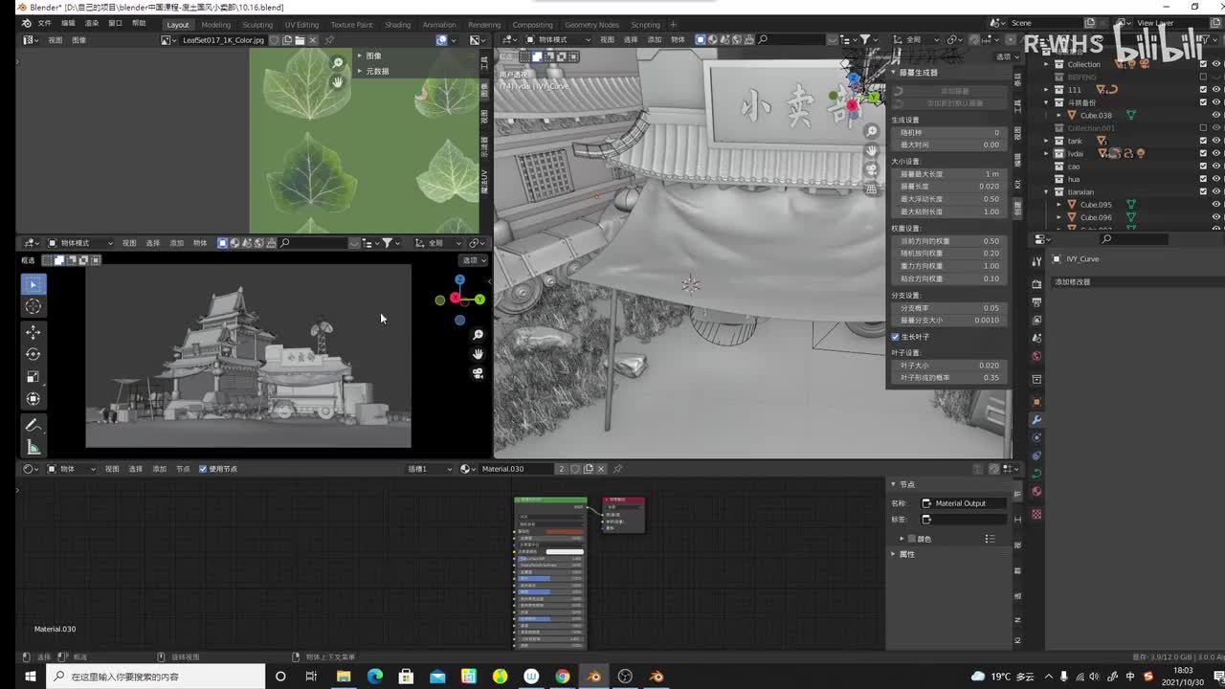Uncheck the 生长叶子 checkbox
The height and width of the screenshot is (689, 1225).
tap(896, 337)
